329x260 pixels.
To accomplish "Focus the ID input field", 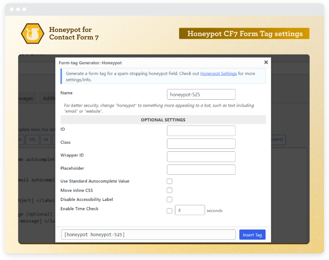I will pyautogui.click(x=201, y=131).
